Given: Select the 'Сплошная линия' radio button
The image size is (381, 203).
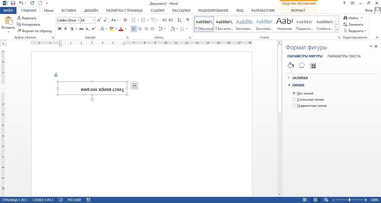Looking at the screenshot, I should (x=294, y=99).
